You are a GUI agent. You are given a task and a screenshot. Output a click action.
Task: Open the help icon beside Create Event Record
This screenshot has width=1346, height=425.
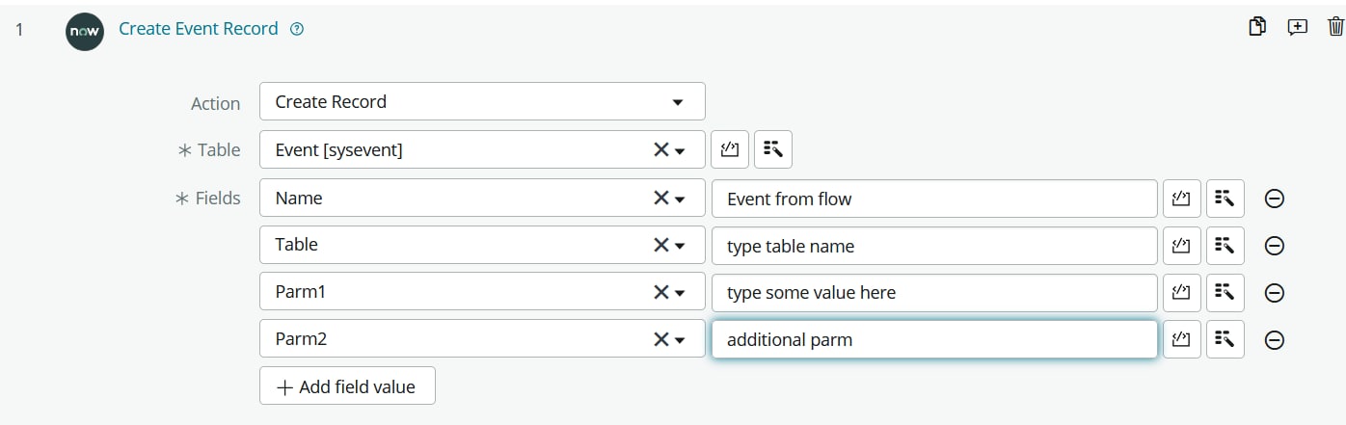297,29
